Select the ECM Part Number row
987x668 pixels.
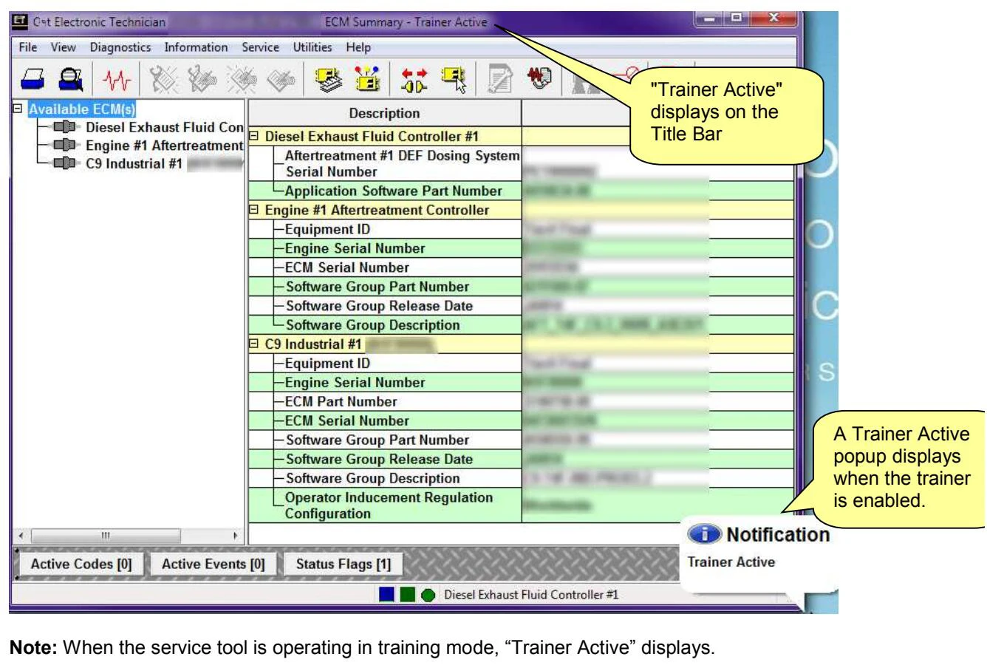520,402
